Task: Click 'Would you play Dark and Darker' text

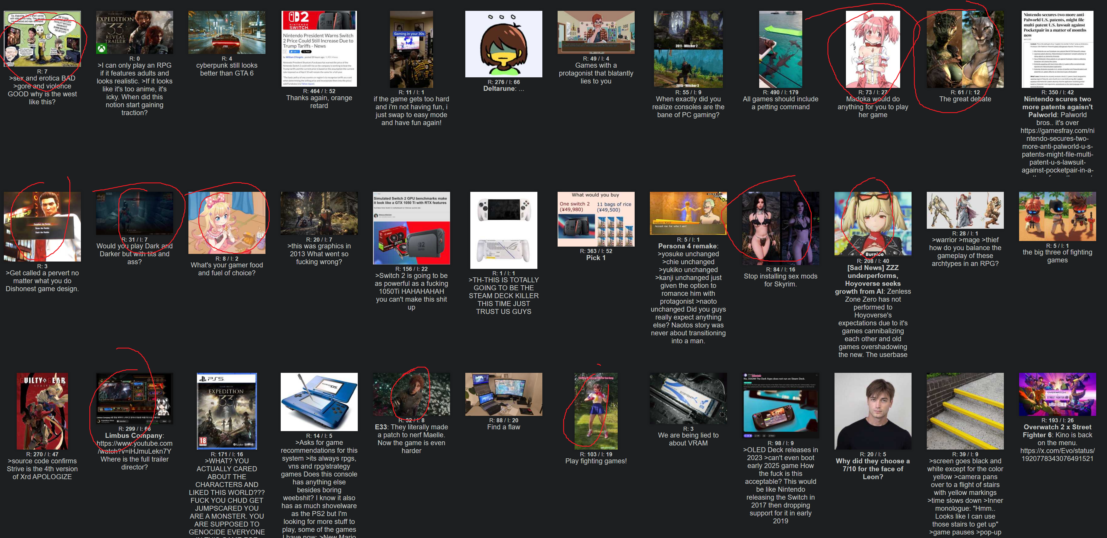Action: click(x=134, y=254)
